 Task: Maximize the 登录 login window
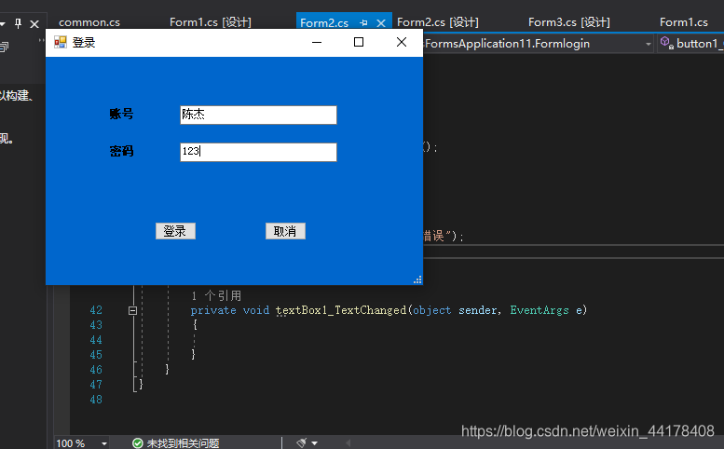(359, 43)
